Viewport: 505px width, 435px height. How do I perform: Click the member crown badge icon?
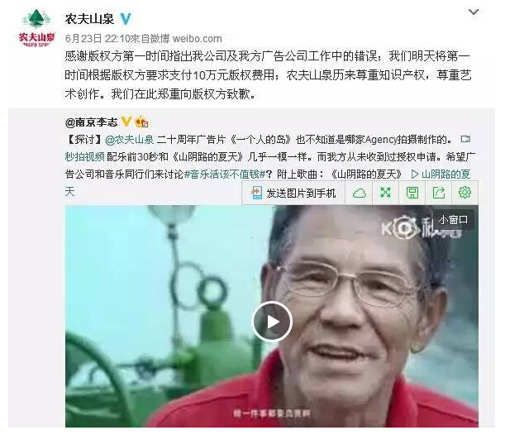(x=141, y=122)
